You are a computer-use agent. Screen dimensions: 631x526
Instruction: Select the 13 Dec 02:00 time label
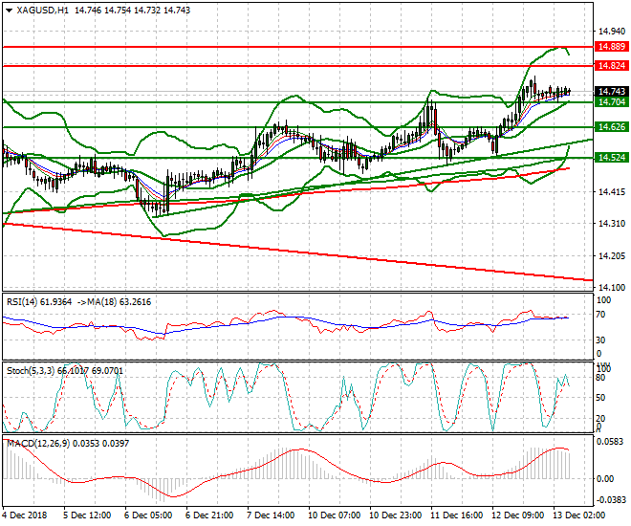(579, 515)
